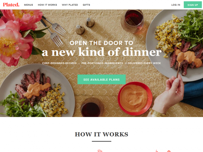Click the wine glass at top of hero
203x152 pixels.
(134, 21)
